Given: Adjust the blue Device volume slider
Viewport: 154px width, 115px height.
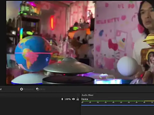Looking at the screenshot, I should pos(118,105).
